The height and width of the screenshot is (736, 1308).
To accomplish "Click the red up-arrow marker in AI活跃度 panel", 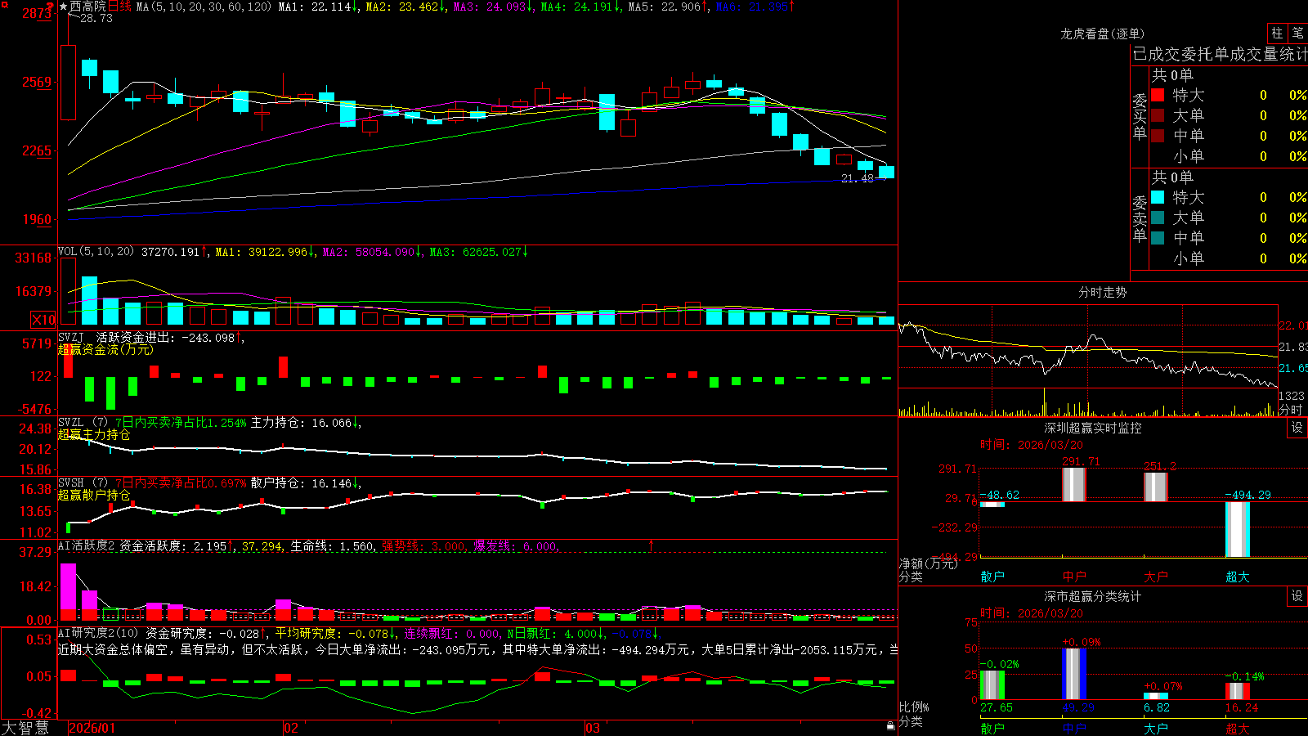I will pyautogui.click(x=652, y=545).
